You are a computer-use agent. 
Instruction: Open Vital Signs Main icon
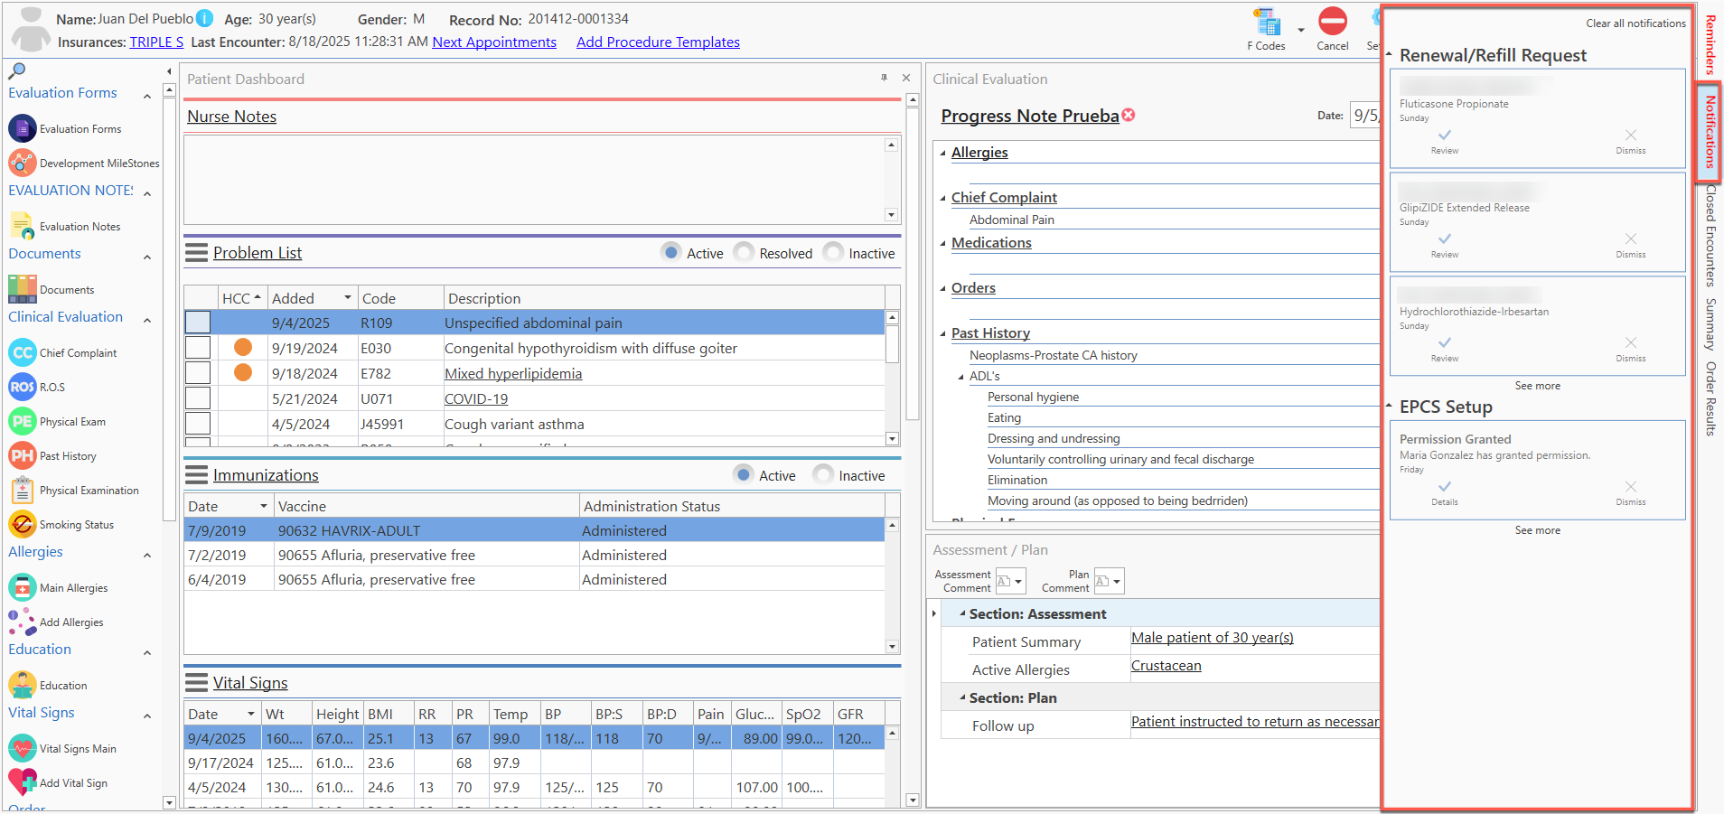coord(23,748)
